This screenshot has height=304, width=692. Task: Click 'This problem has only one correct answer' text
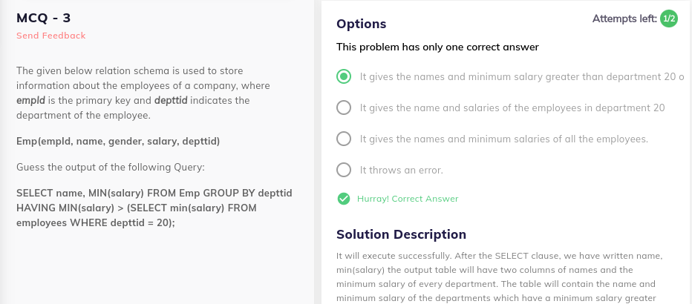pyautogui.click(x=437, y=47)
